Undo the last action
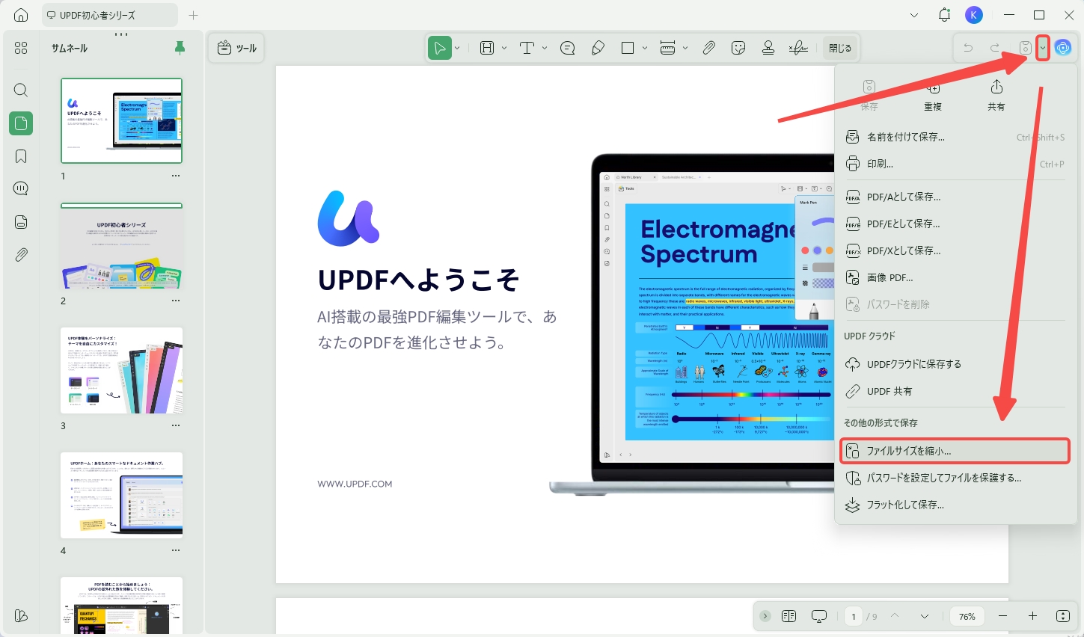 (968, 48)
